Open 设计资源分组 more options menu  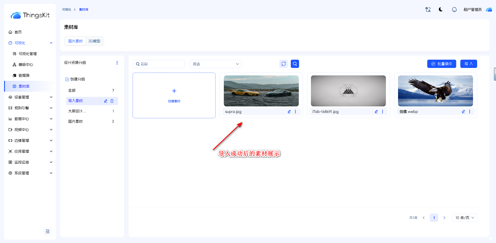click(117, 63)
